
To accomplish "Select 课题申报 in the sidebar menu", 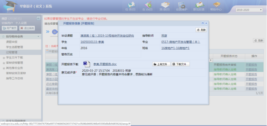I will click(12, 42).
